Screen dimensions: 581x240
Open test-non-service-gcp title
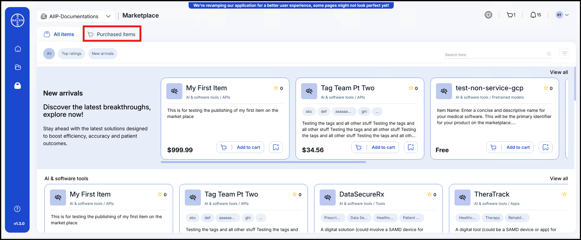click(489, 88)
